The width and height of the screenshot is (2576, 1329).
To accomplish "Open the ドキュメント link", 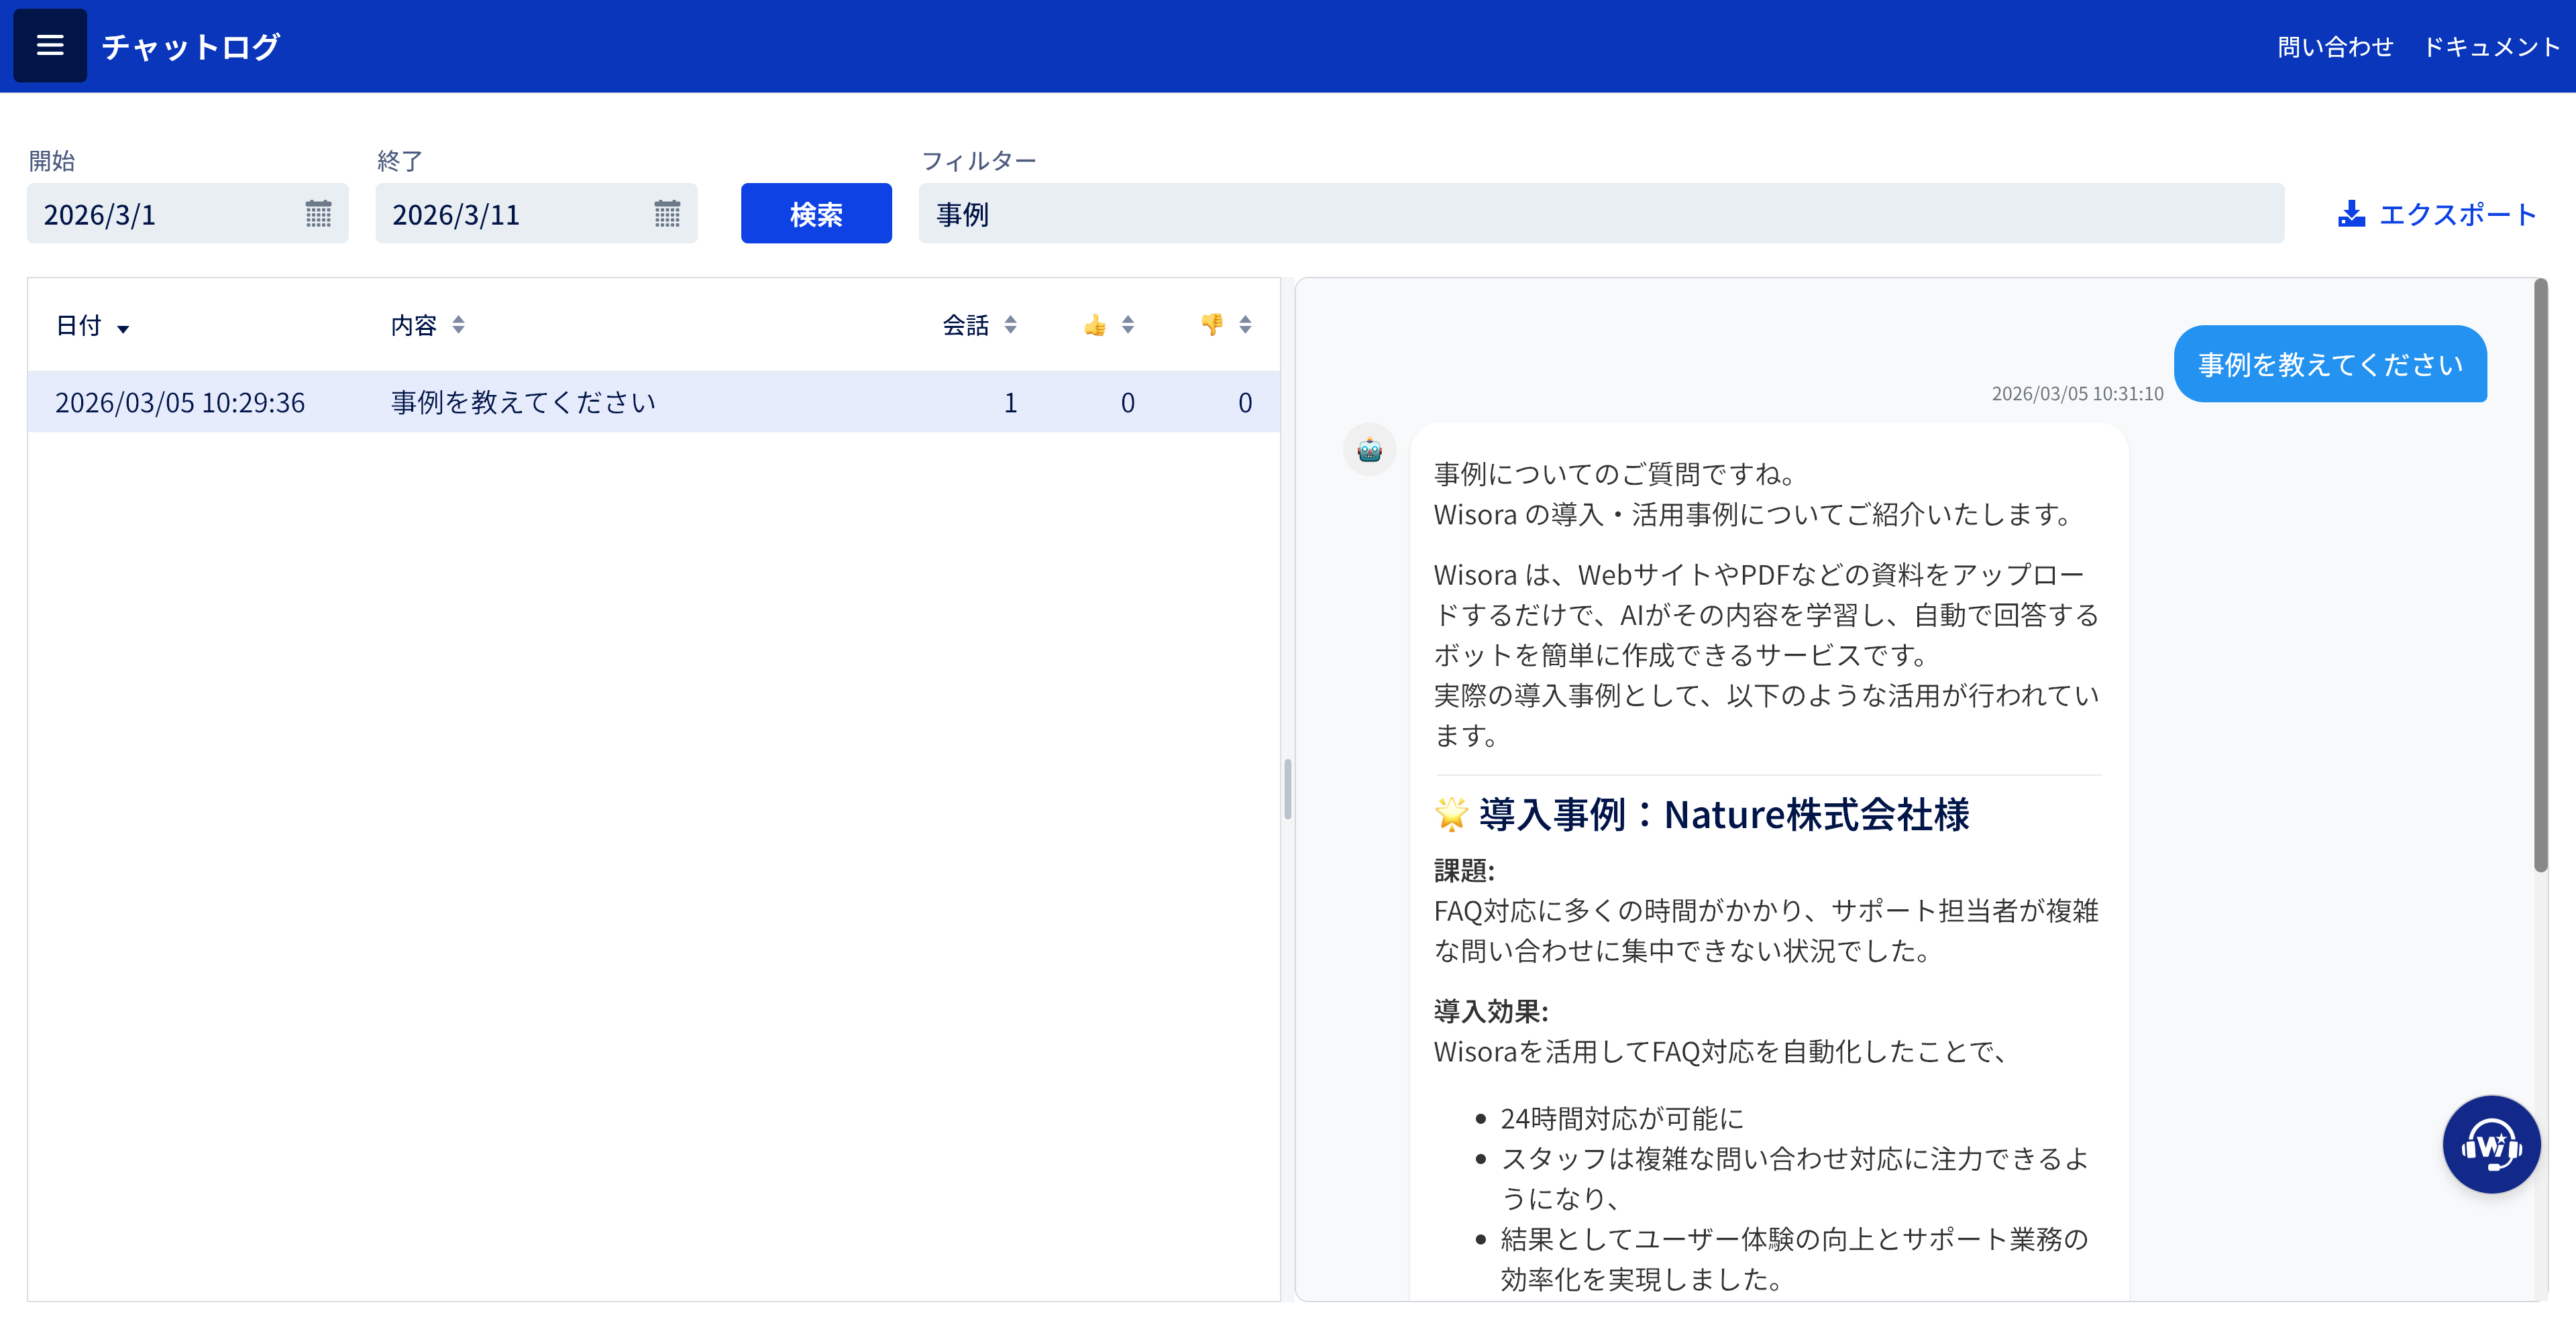I will 2491,47.
